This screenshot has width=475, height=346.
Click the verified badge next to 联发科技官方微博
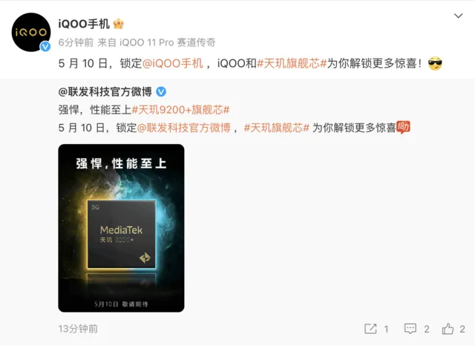pyautogui.click(x=161, y=91)
